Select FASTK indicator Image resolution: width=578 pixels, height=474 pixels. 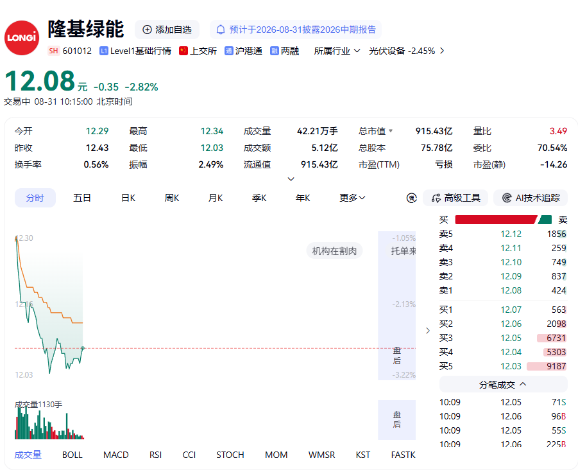coord(404,455)
